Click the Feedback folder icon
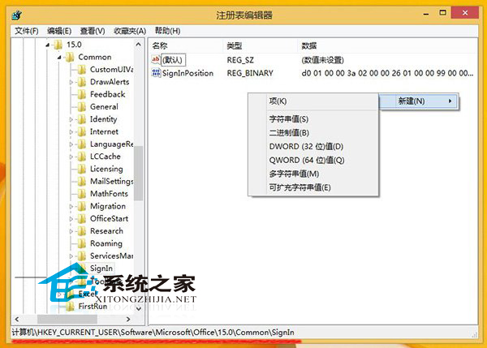The image size is (487, 348). point(81,94)
